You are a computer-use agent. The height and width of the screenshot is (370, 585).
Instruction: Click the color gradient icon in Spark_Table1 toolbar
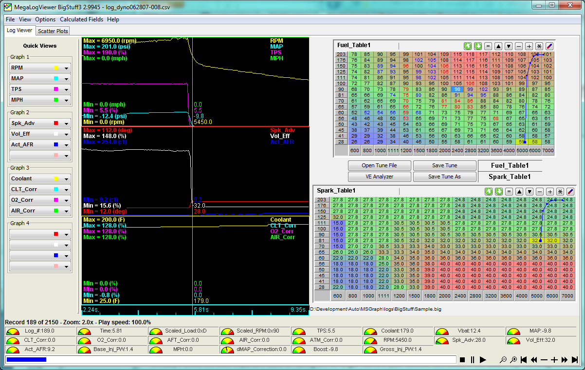click(x=570, y=191)
